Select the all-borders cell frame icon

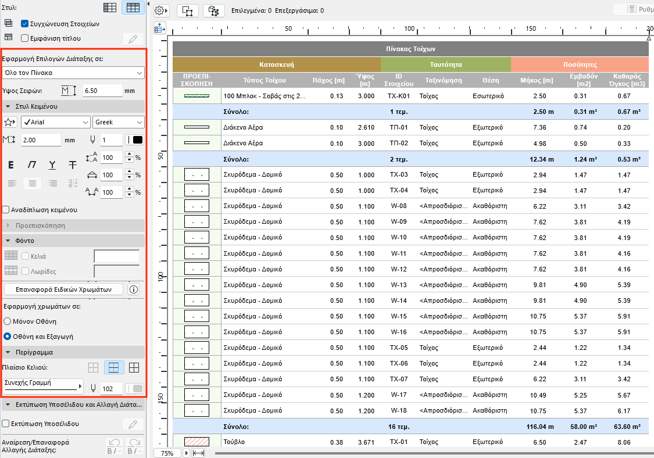[134, 367]
